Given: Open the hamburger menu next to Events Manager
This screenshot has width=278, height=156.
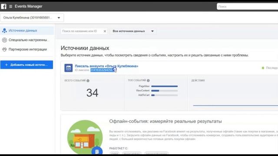Looking at the screenshot, I should pos(10,6).
